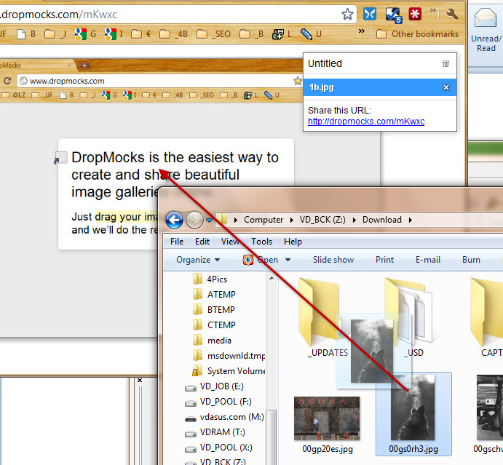The width and height of the screenshot is (503, 465).
Task: Open the _4B bookmark folder in outer bar
Action: [173, 34]
